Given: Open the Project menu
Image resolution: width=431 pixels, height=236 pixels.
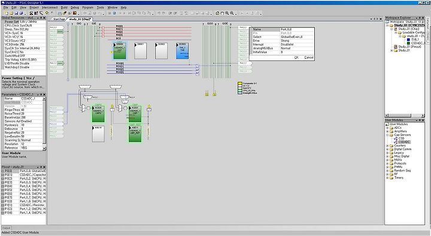Looking at the screenshot, I should pos(34,7).
